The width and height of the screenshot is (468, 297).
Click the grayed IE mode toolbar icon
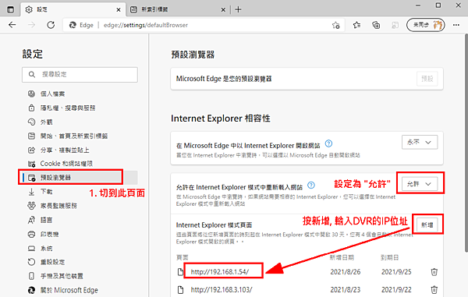[x=395, y=26]
